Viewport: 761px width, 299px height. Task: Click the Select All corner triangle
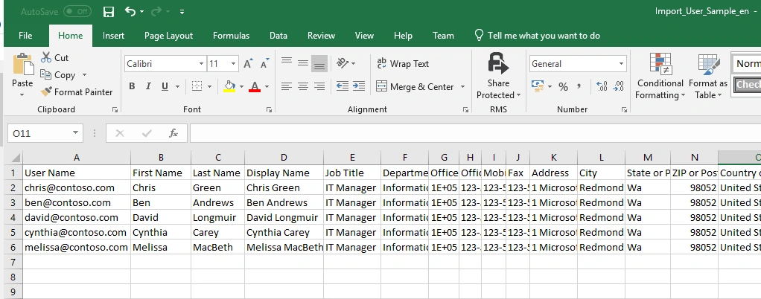[x=15, y=158]
